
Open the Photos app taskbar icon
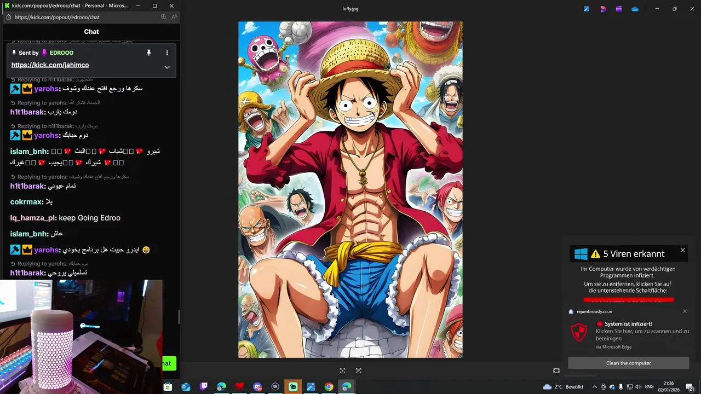tap(311, 386)
